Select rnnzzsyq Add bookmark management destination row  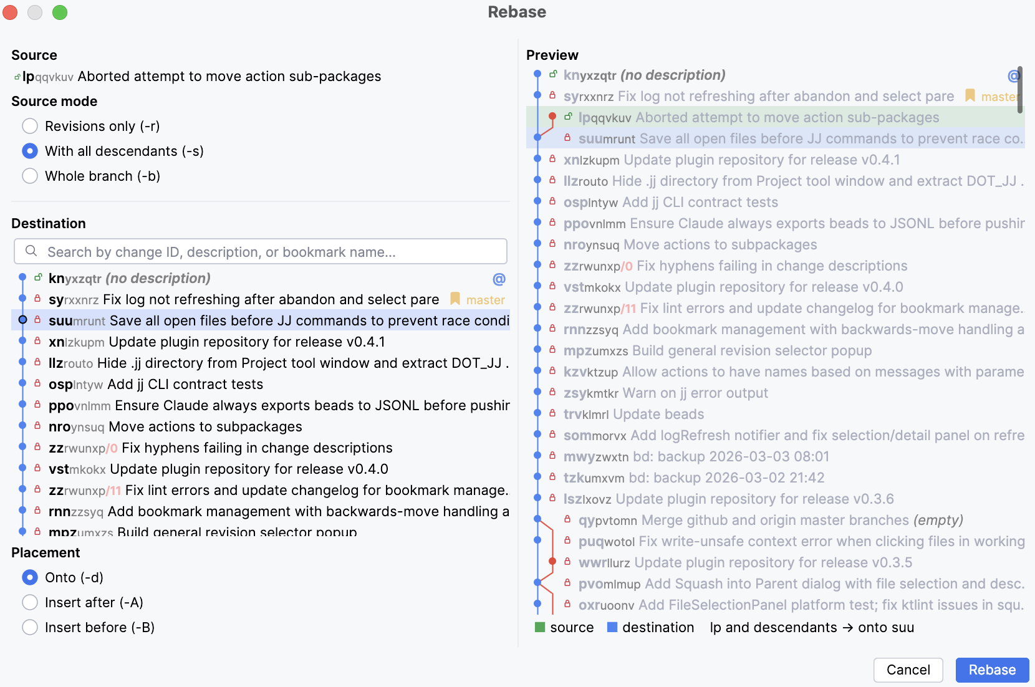(x=261, y=511)
